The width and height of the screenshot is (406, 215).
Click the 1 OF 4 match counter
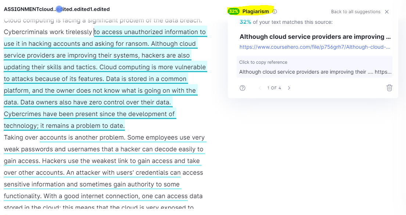[274, 88]
